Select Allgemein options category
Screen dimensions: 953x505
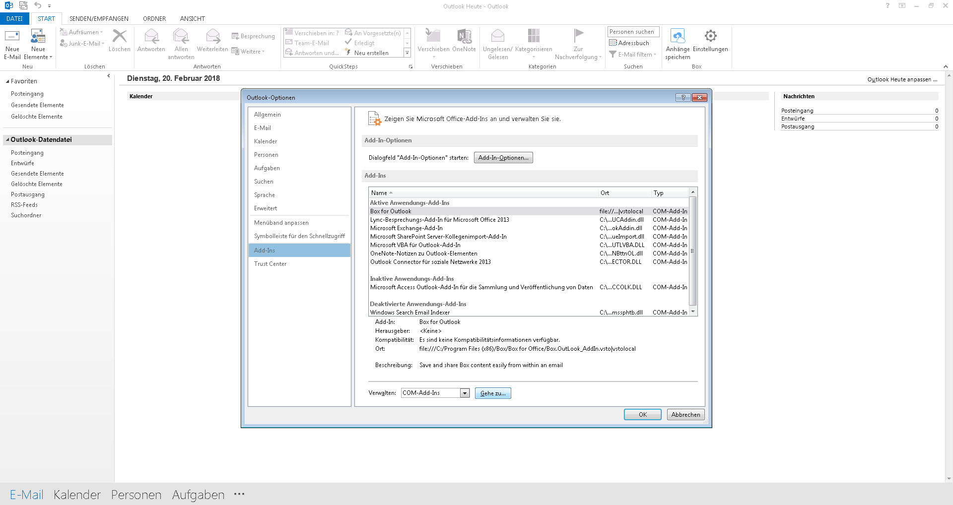[299, 115]
